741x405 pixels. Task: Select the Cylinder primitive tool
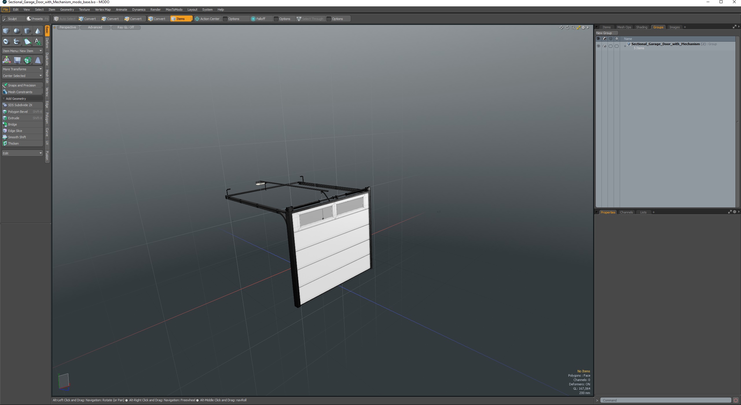pyautogui.click(x=27, y=31)
